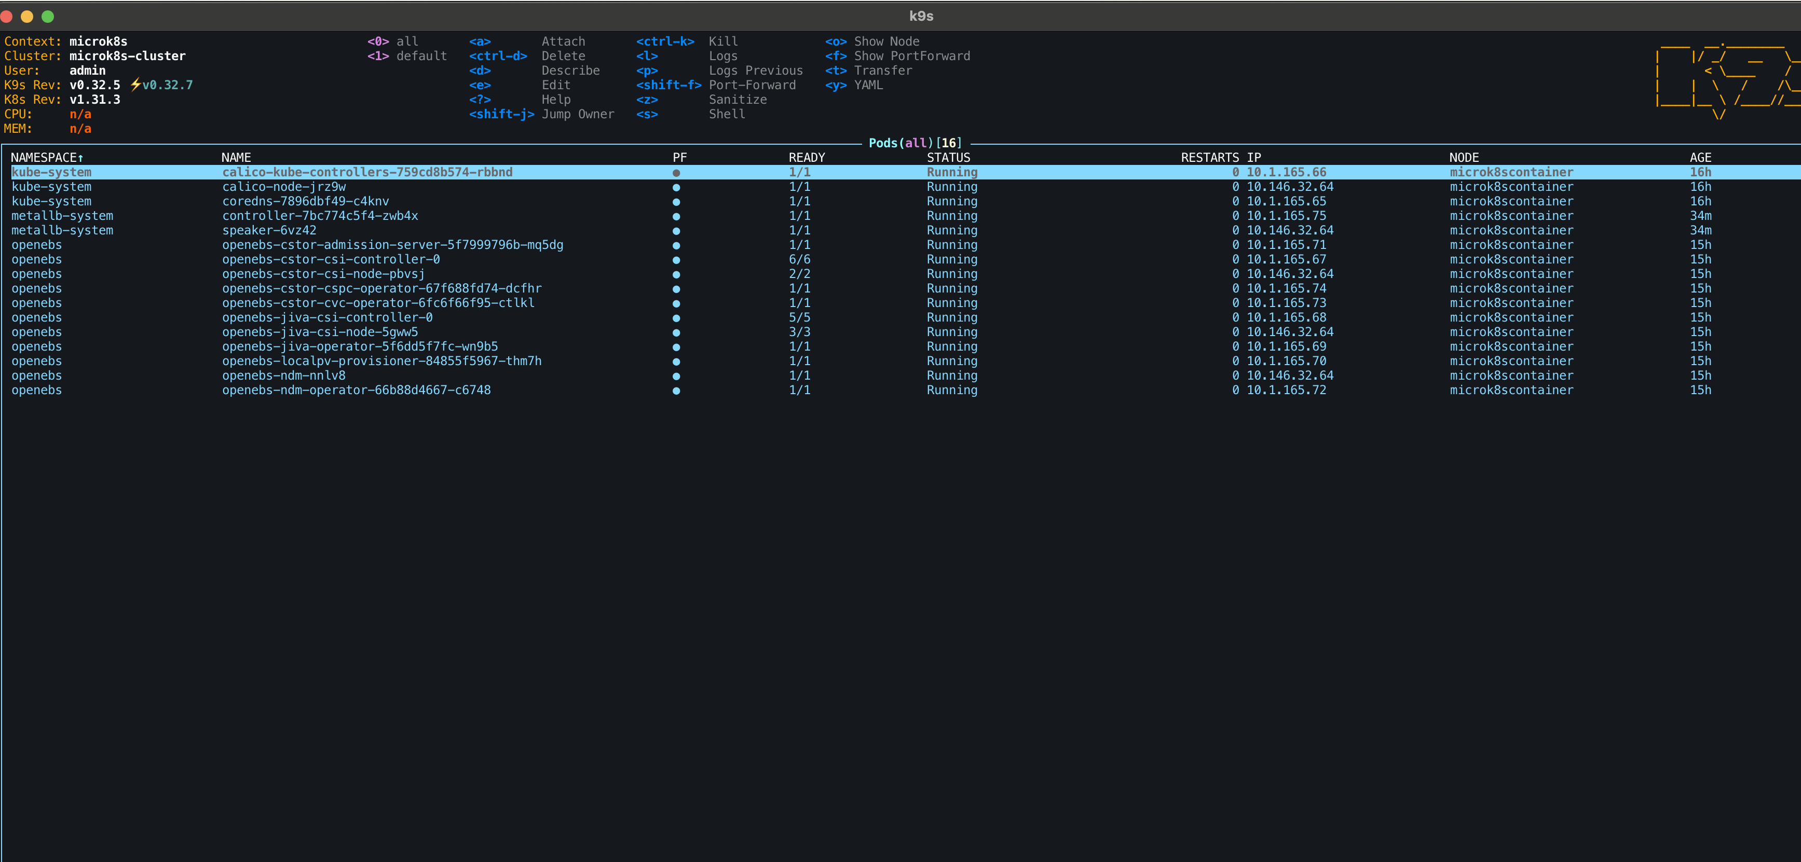Click the AGE column header
Screen dimensions: 1801x862
(1700, 157)
